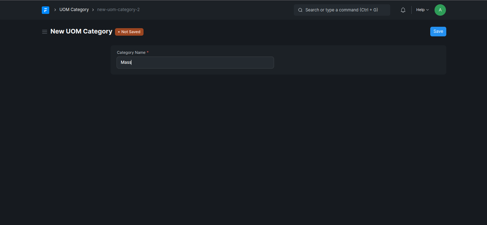Go to the UOM Category breadcrumb

tap(74, 10)
